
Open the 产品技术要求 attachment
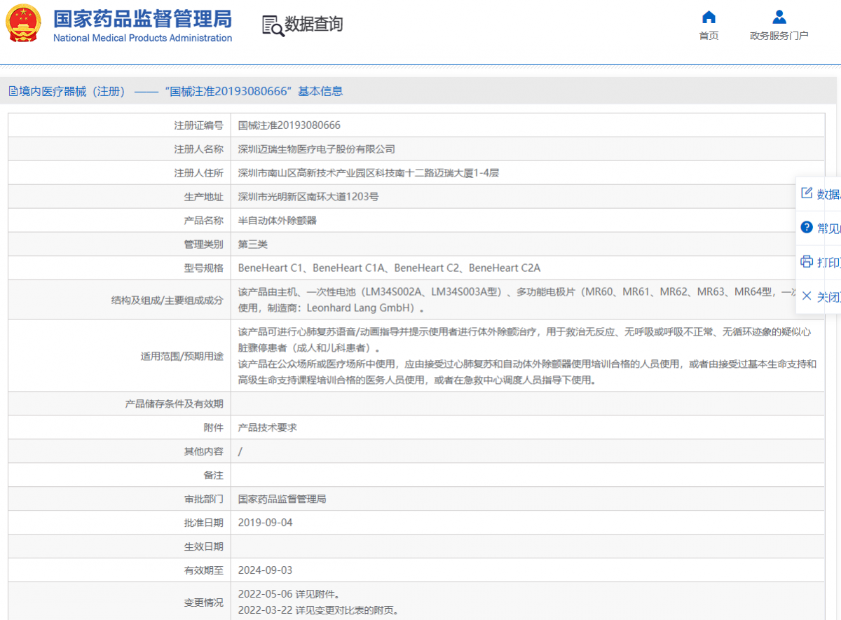[x=267, y=427]
